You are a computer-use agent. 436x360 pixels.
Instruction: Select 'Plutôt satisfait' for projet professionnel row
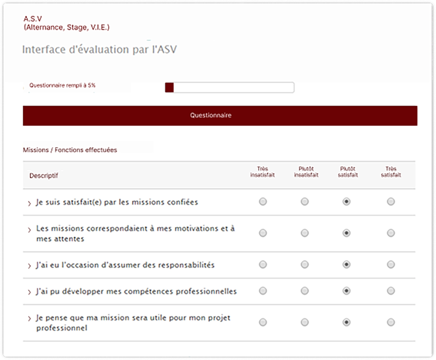346,322
